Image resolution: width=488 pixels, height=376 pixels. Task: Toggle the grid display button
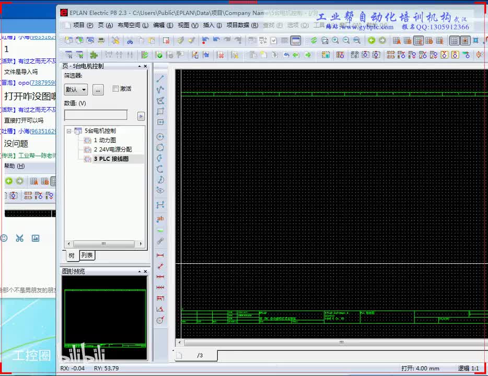click(x=454, y=40)
